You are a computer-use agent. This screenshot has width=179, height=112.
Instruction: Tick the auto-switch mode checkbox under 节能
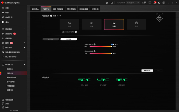[x=63, y=32]
